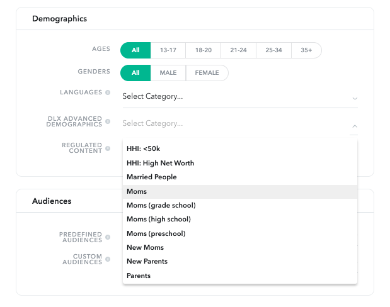Collapse the DLX Advanced Demographics dropdown
390x307 pixels.
click(x=355, y=126)
